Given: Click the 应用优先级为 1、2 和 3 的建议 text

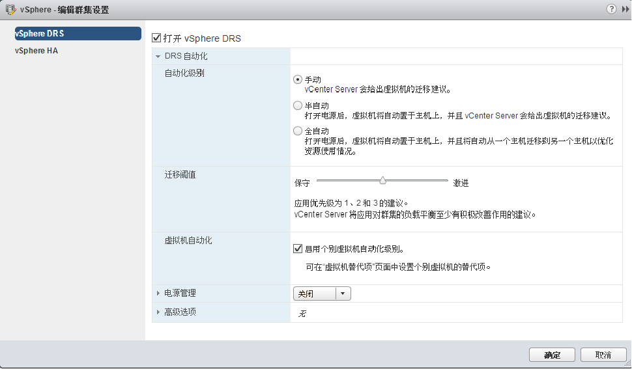Looking at the screenshot, I should tap(351, 203).
